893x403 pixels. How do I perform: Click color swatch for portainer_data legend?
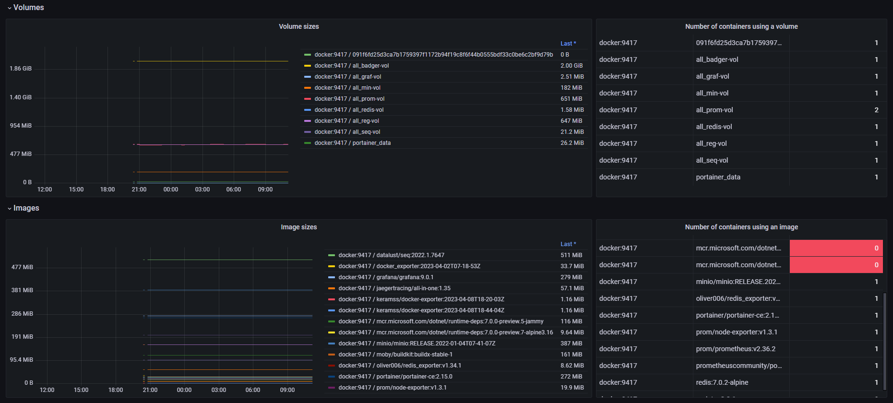(x=308, y=143)
